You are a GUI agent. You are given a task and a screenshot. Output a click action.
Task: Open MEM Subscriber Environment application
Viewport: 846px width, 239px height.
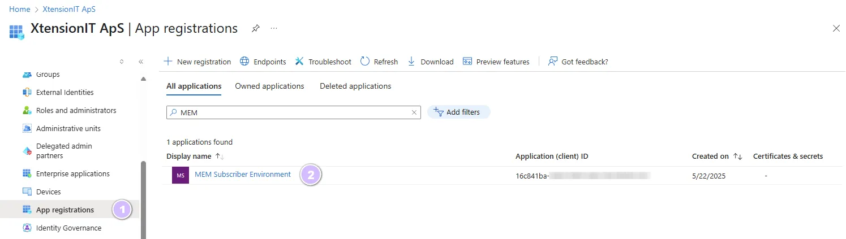242,175
